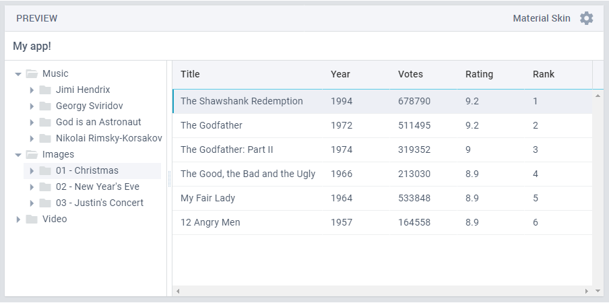Select The Godfather: Part II row

click(227, 149)
